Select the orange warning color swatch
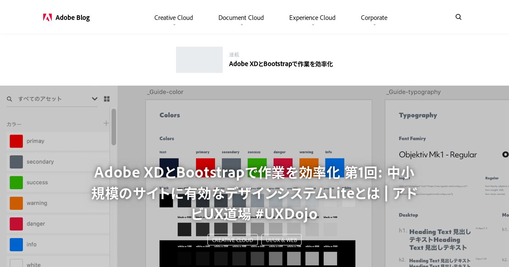Image resolution: width=509 pixels, height=267 pixels. (16, 203)
